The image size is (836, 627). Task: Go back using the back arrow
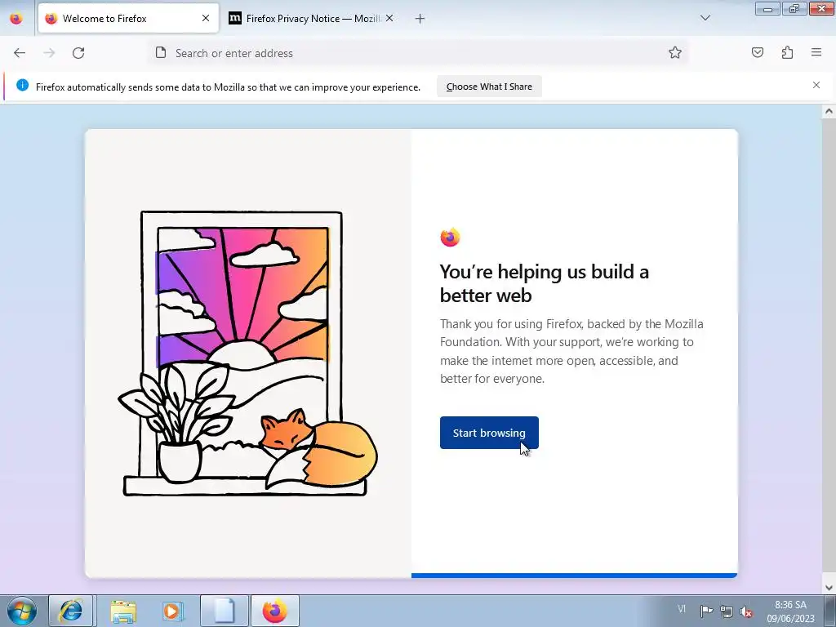click(x=20, y=53)
